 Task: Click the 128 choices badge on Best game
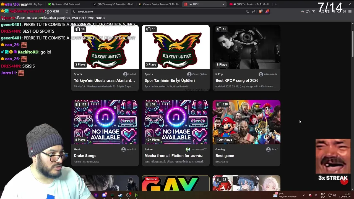click(222, 104)
